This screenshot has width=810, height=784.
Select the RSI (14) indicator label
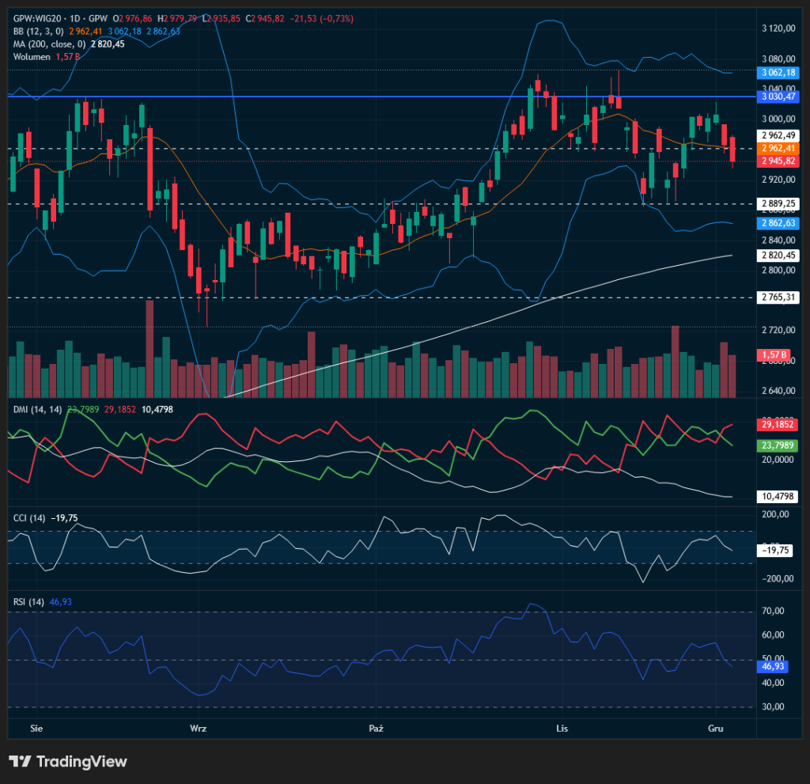pos(28,602)
